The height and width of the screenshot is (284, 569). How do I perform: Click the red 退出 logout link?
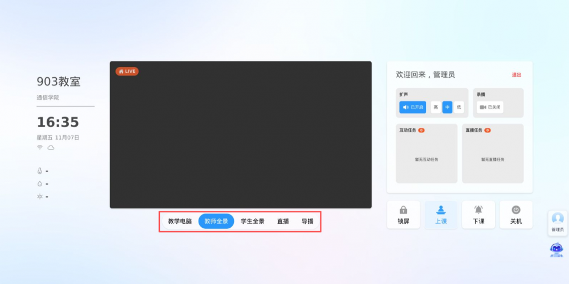pyautogui.click(x=516, y=75)
